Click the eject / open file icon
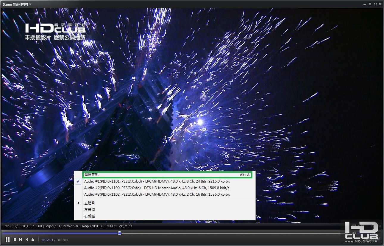 coord(33,239)
